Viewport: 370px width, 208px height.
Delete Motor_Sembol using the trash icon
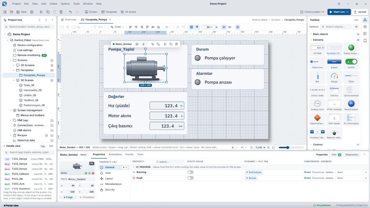click(176, 44)
